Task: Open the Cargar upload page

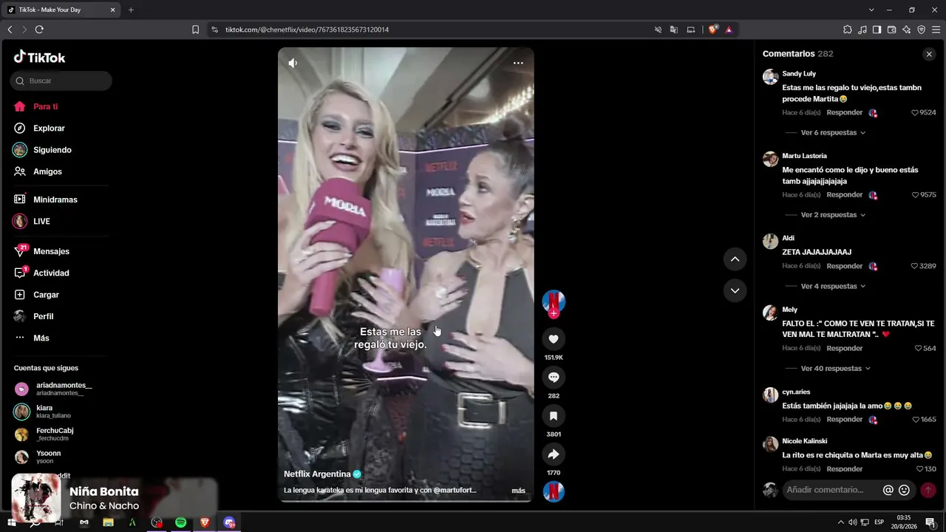Action: (x=46, y=295)
